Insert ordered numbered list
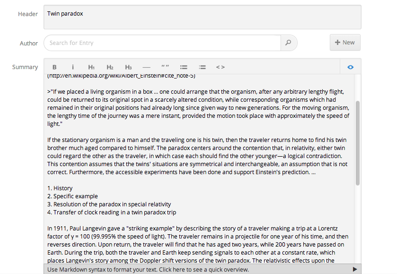 coord(203,67)
